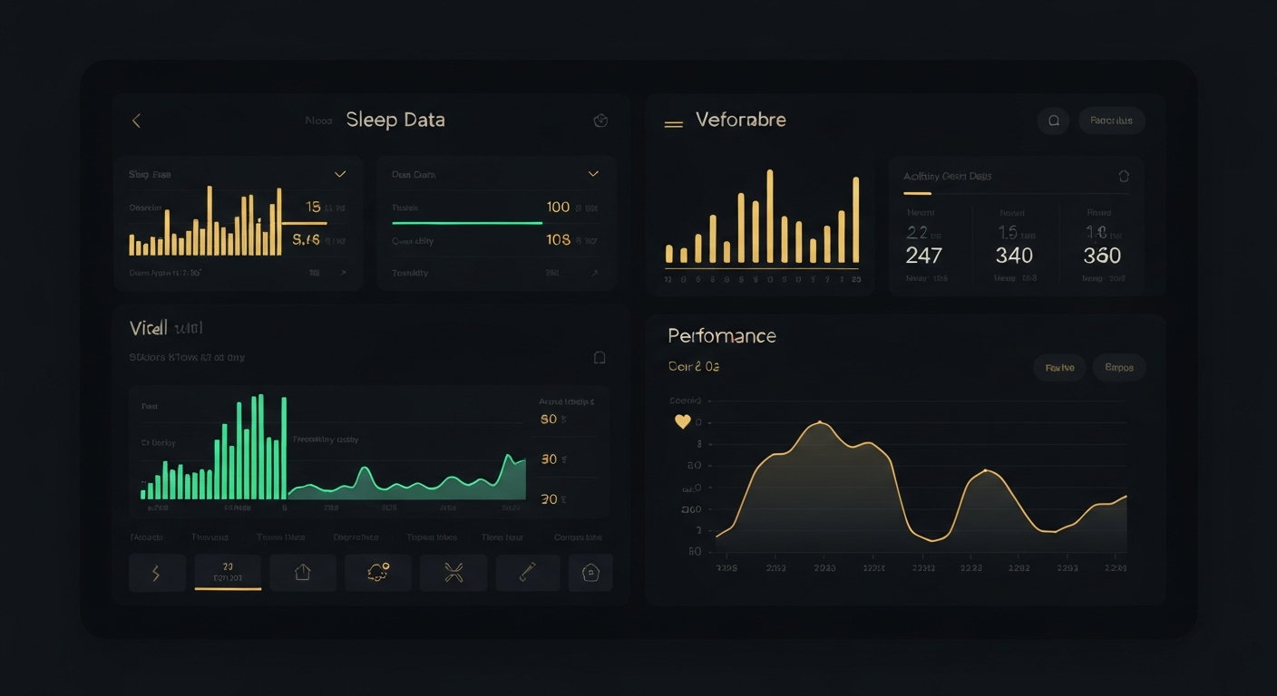Click the bookmark icon on activity goals card
This screenshot has width=1277, height=696.
tap(1124, 176)
